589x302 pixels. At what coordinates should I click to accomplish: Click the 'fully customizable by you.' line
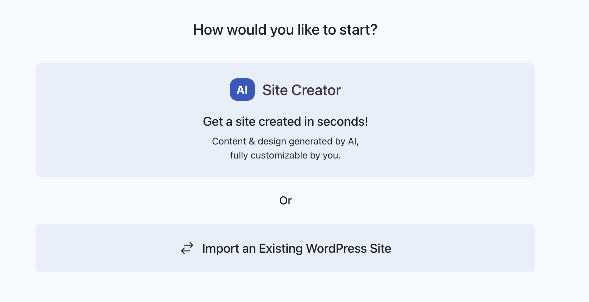[x=285, y=155]
